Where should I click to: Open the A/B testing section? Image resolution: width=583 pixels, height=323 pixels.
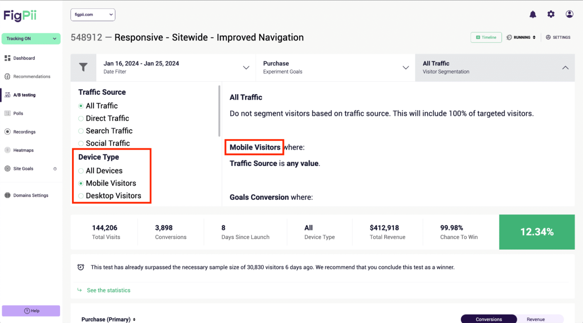pos(25,95)
